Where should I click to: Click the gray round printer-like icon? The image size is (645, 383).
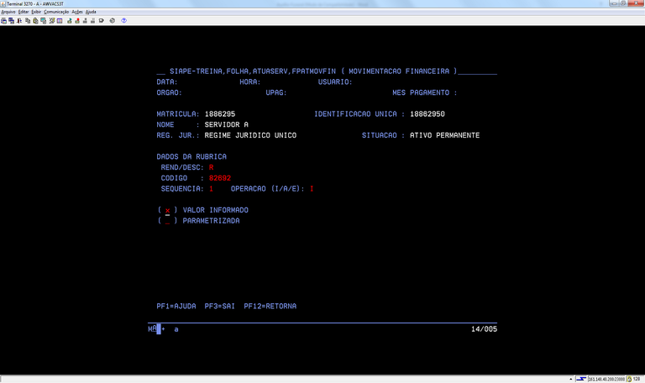pyautogui.click(x=113, y=20)
